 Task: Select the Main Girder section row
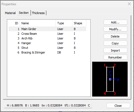[47, 29]
